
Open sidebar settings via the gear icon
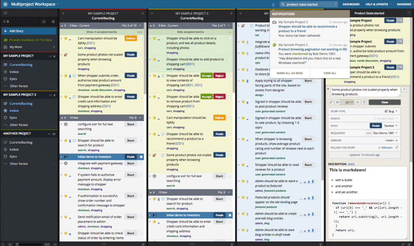53,21
